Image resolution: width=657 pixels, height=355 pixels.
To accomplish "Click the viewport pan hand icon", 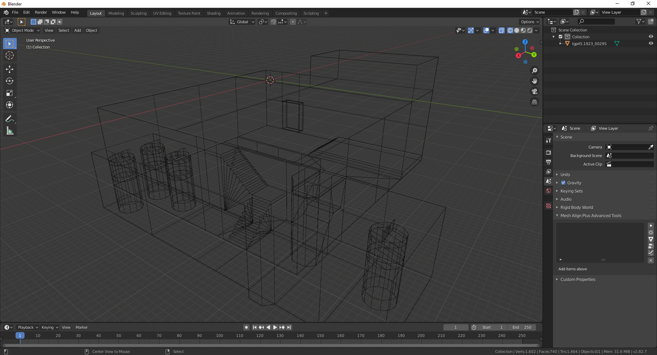I will 535,81.
